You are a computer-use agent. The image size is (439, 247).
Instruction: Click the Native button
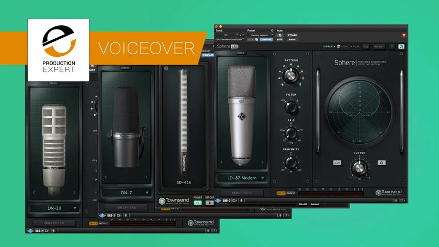292,39
